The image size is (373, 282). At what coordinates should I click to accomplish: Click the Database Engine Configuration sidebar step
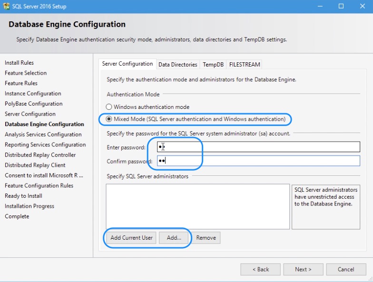coord(44,124)
